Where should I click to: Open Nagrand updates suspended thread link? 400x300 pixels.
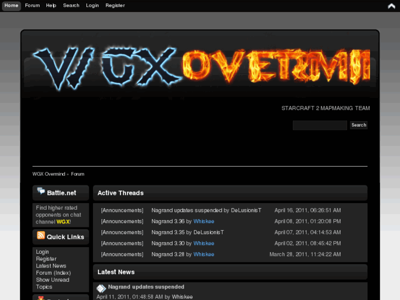[x=187, y=210]
